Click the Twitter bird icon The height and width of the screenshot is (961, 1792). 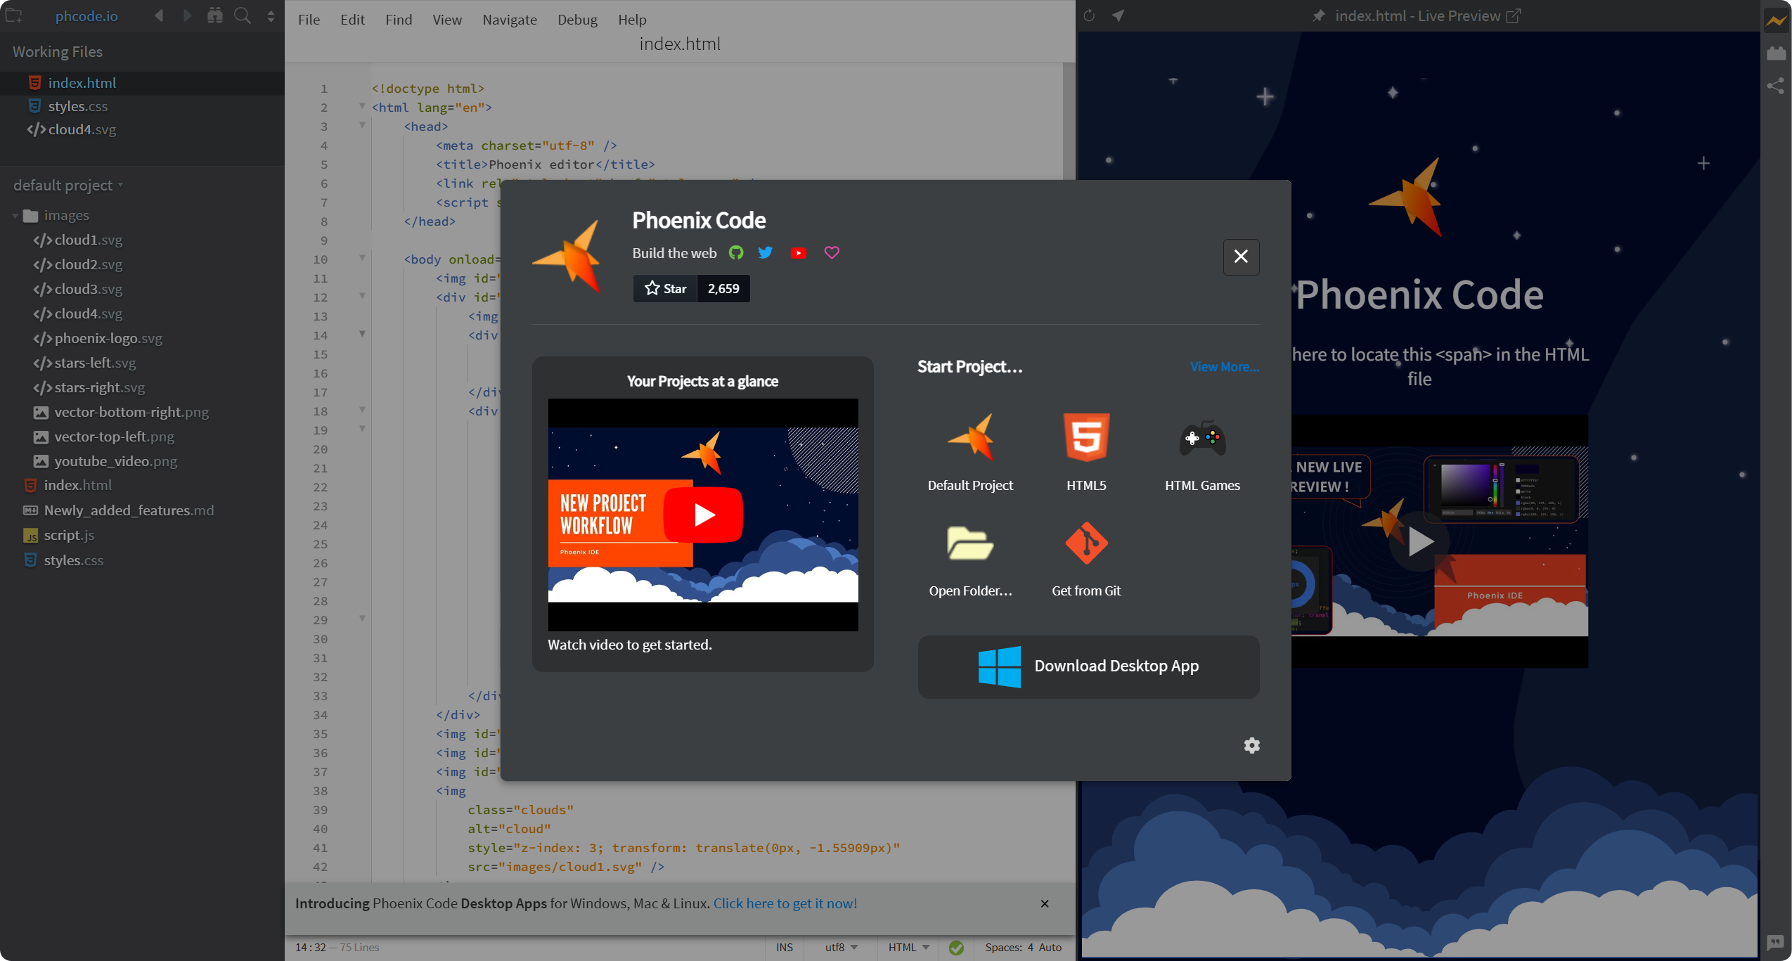pos(766,253)
